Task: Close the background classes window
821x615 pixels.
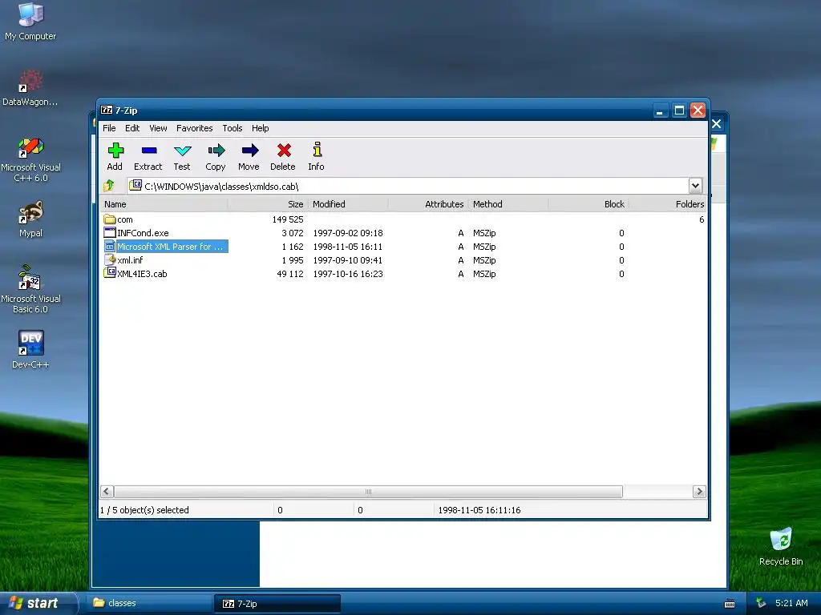Action: click(717, 124)
